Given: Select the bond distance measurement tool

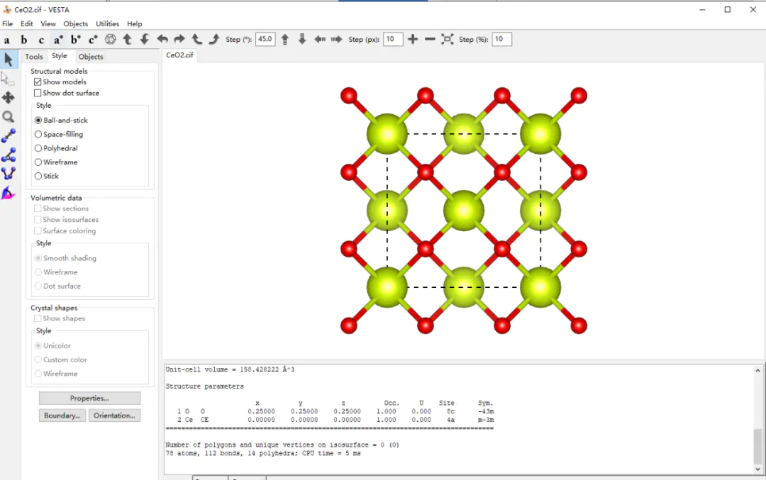Looking at the screenshot, I should pos(9,136).
